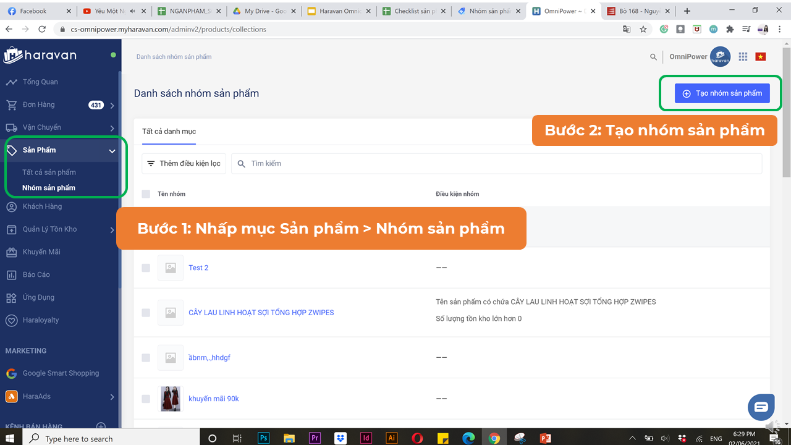The width and height of the screenshot is (791, 445).
Task: Expand the HaraAds submenu arrow
Action: point(112,397)
